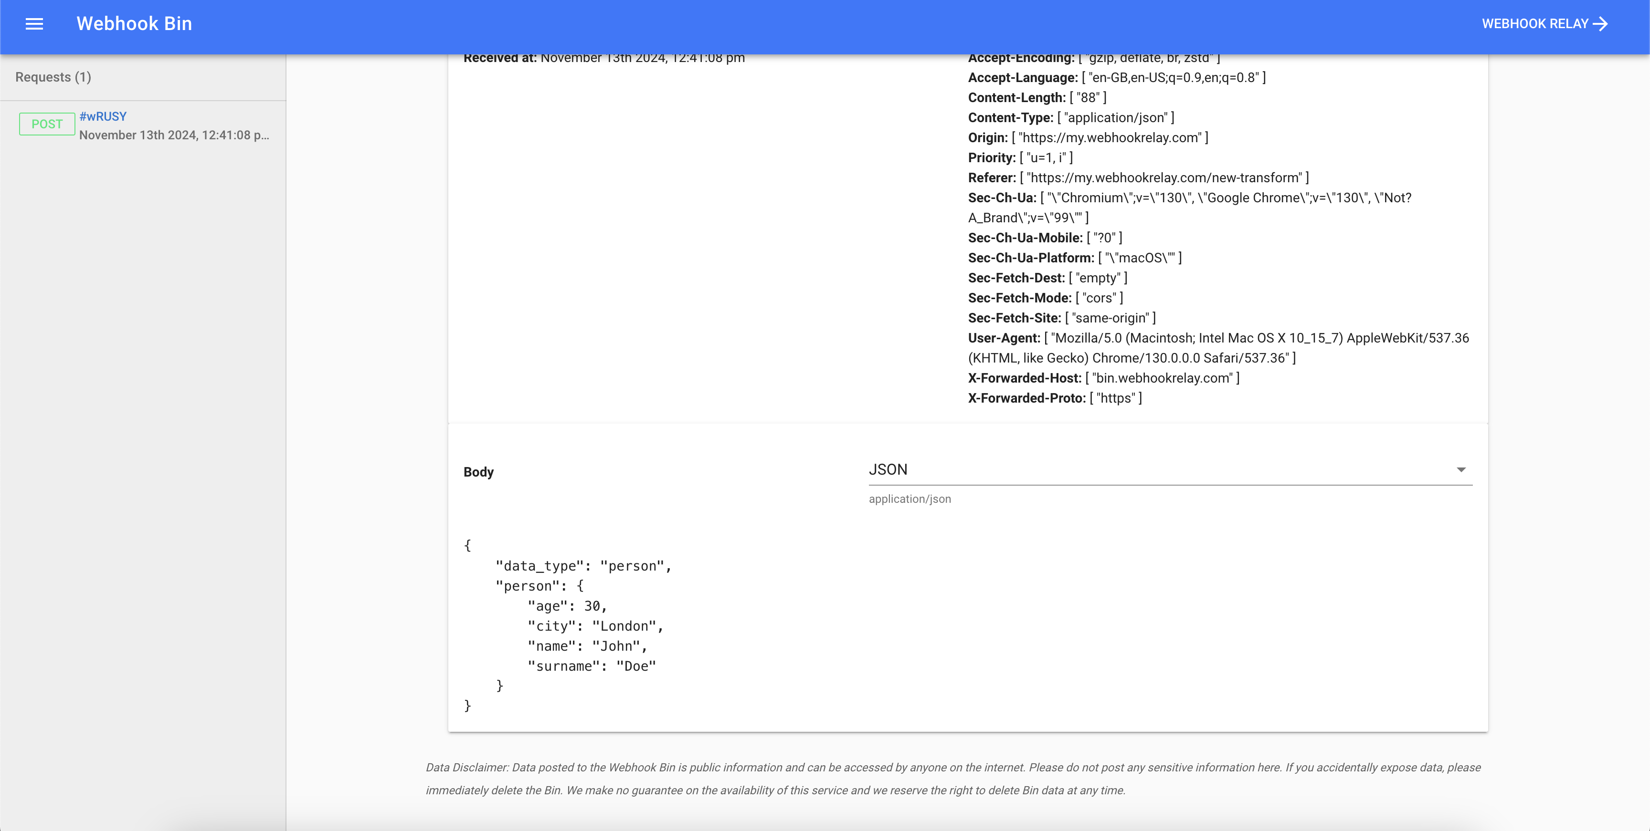The image size is (1650, 831).
Task: Select the POST method badge
Action: point(47,124)
